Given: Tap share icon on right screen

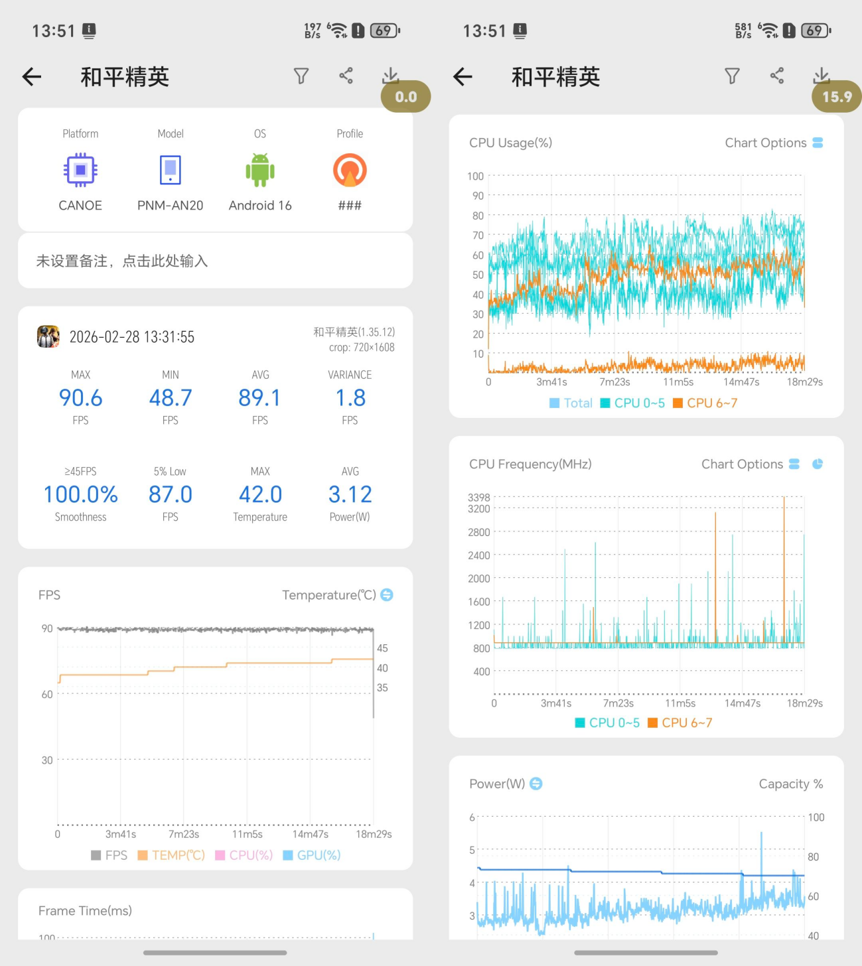Looking at the screenshot, I should coord(776,76).
